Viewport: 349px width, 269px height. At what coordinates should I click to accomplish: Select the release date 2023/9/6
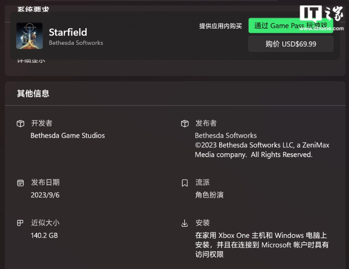[x=45, y=195]
